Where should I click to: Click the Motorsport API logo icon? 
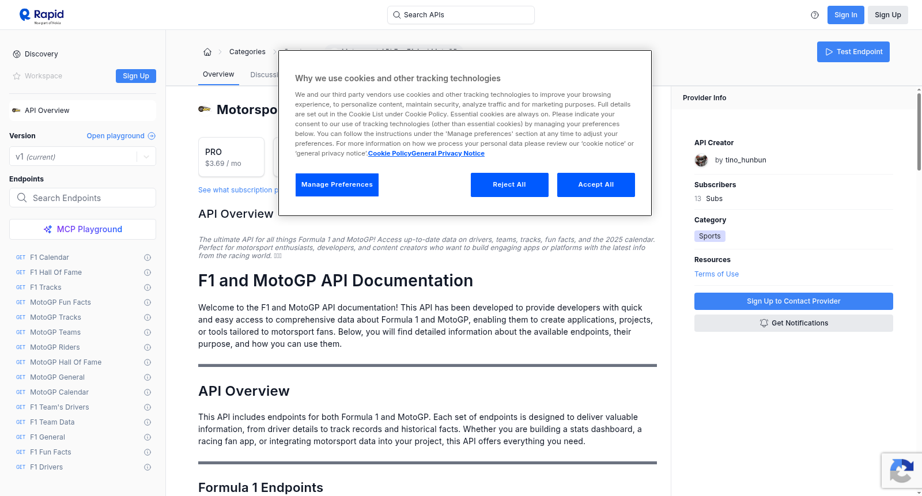pyautogui.click(x=205, y=109)
